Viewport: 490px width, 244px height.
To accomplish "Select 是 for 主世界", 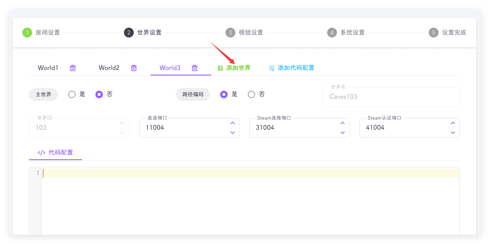I will 72,94.
